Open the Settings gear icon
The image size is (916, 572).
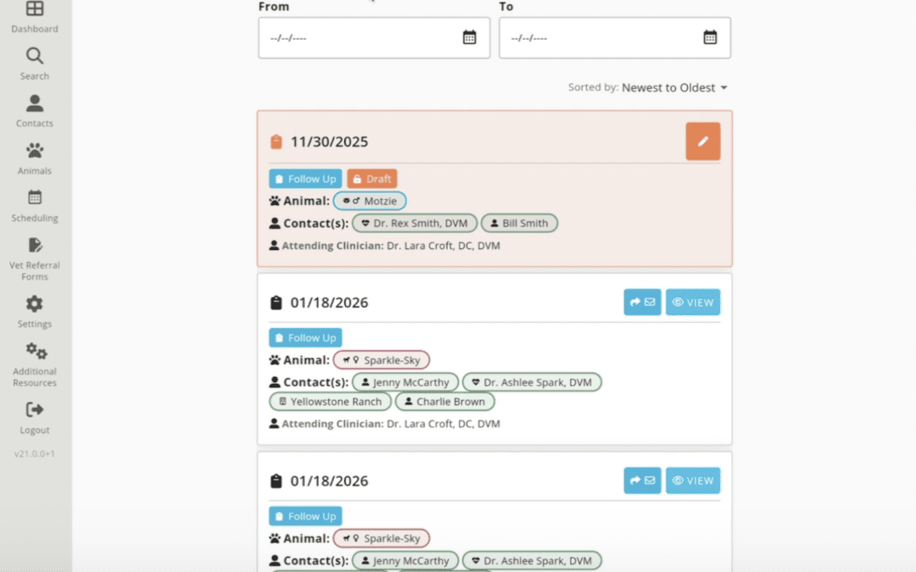[34, 302]
